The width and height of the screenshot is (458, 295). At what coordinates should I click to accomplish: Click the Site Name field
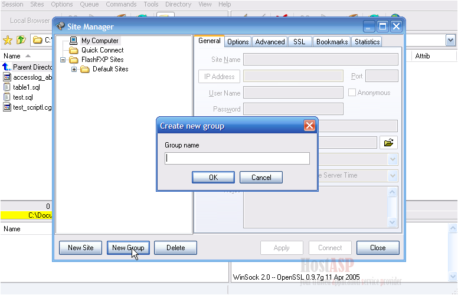(x=320, y=59)
